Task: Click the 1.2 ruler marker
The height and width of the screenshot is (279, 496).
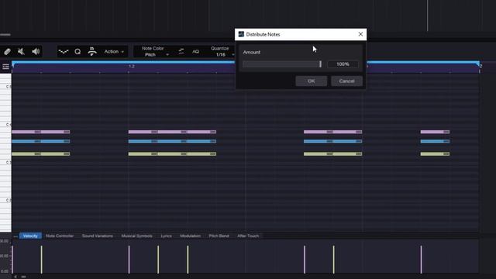Action: (x=132, y=67)
